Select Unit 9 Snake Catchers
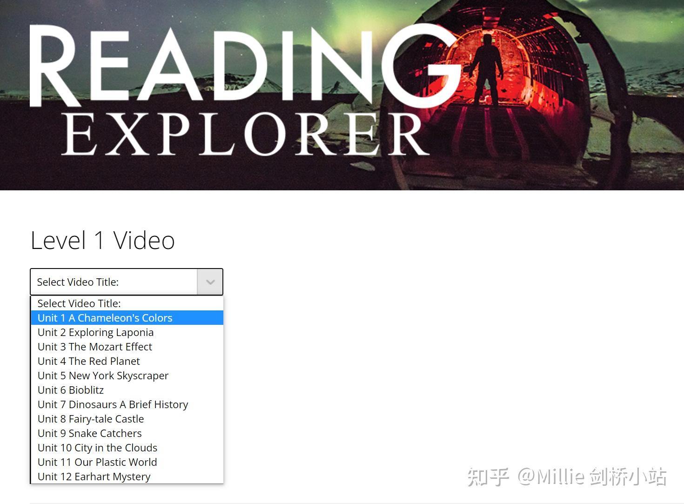 (x=89, y=433)
